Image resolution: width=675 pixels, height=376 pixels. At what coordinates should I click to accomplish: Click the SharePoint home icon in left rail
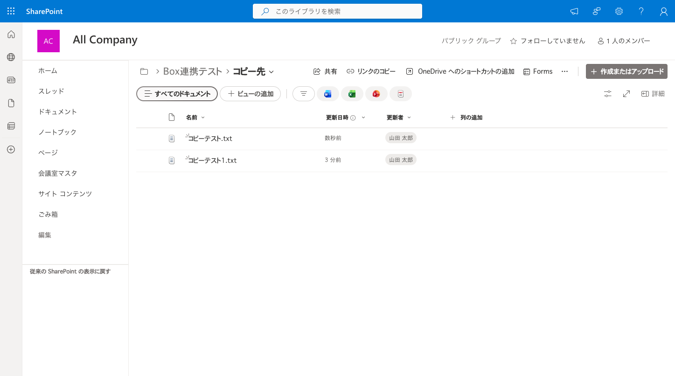coord(11,35)
